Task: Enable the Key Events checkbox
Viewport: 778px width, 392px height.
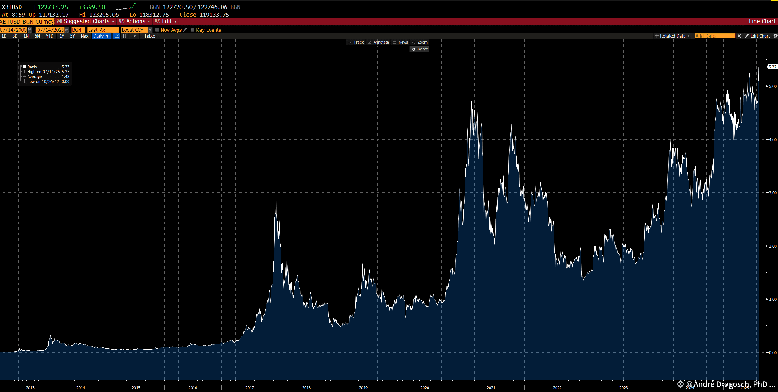Action: [193, 30]
